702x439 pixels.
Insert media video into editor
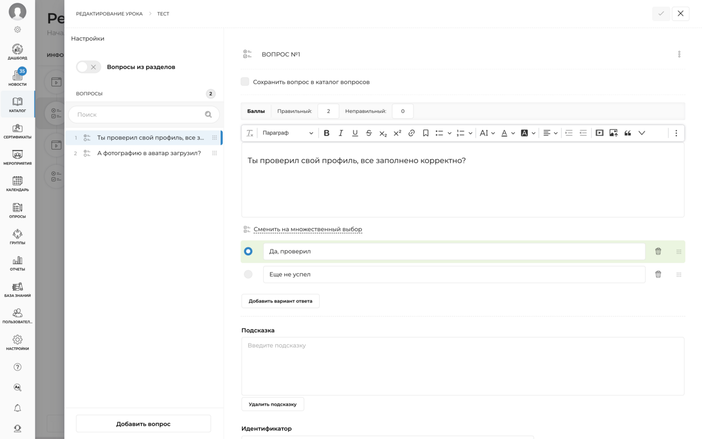point(599,133)
